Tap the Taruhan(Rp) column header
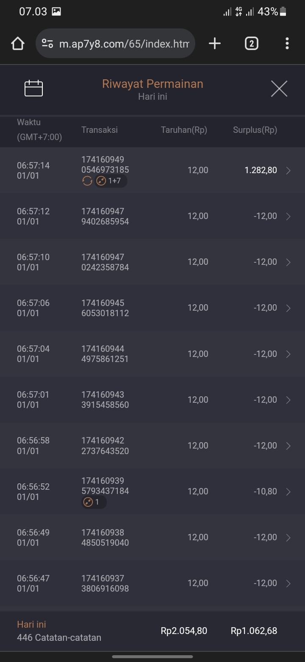 coord(184,130)
